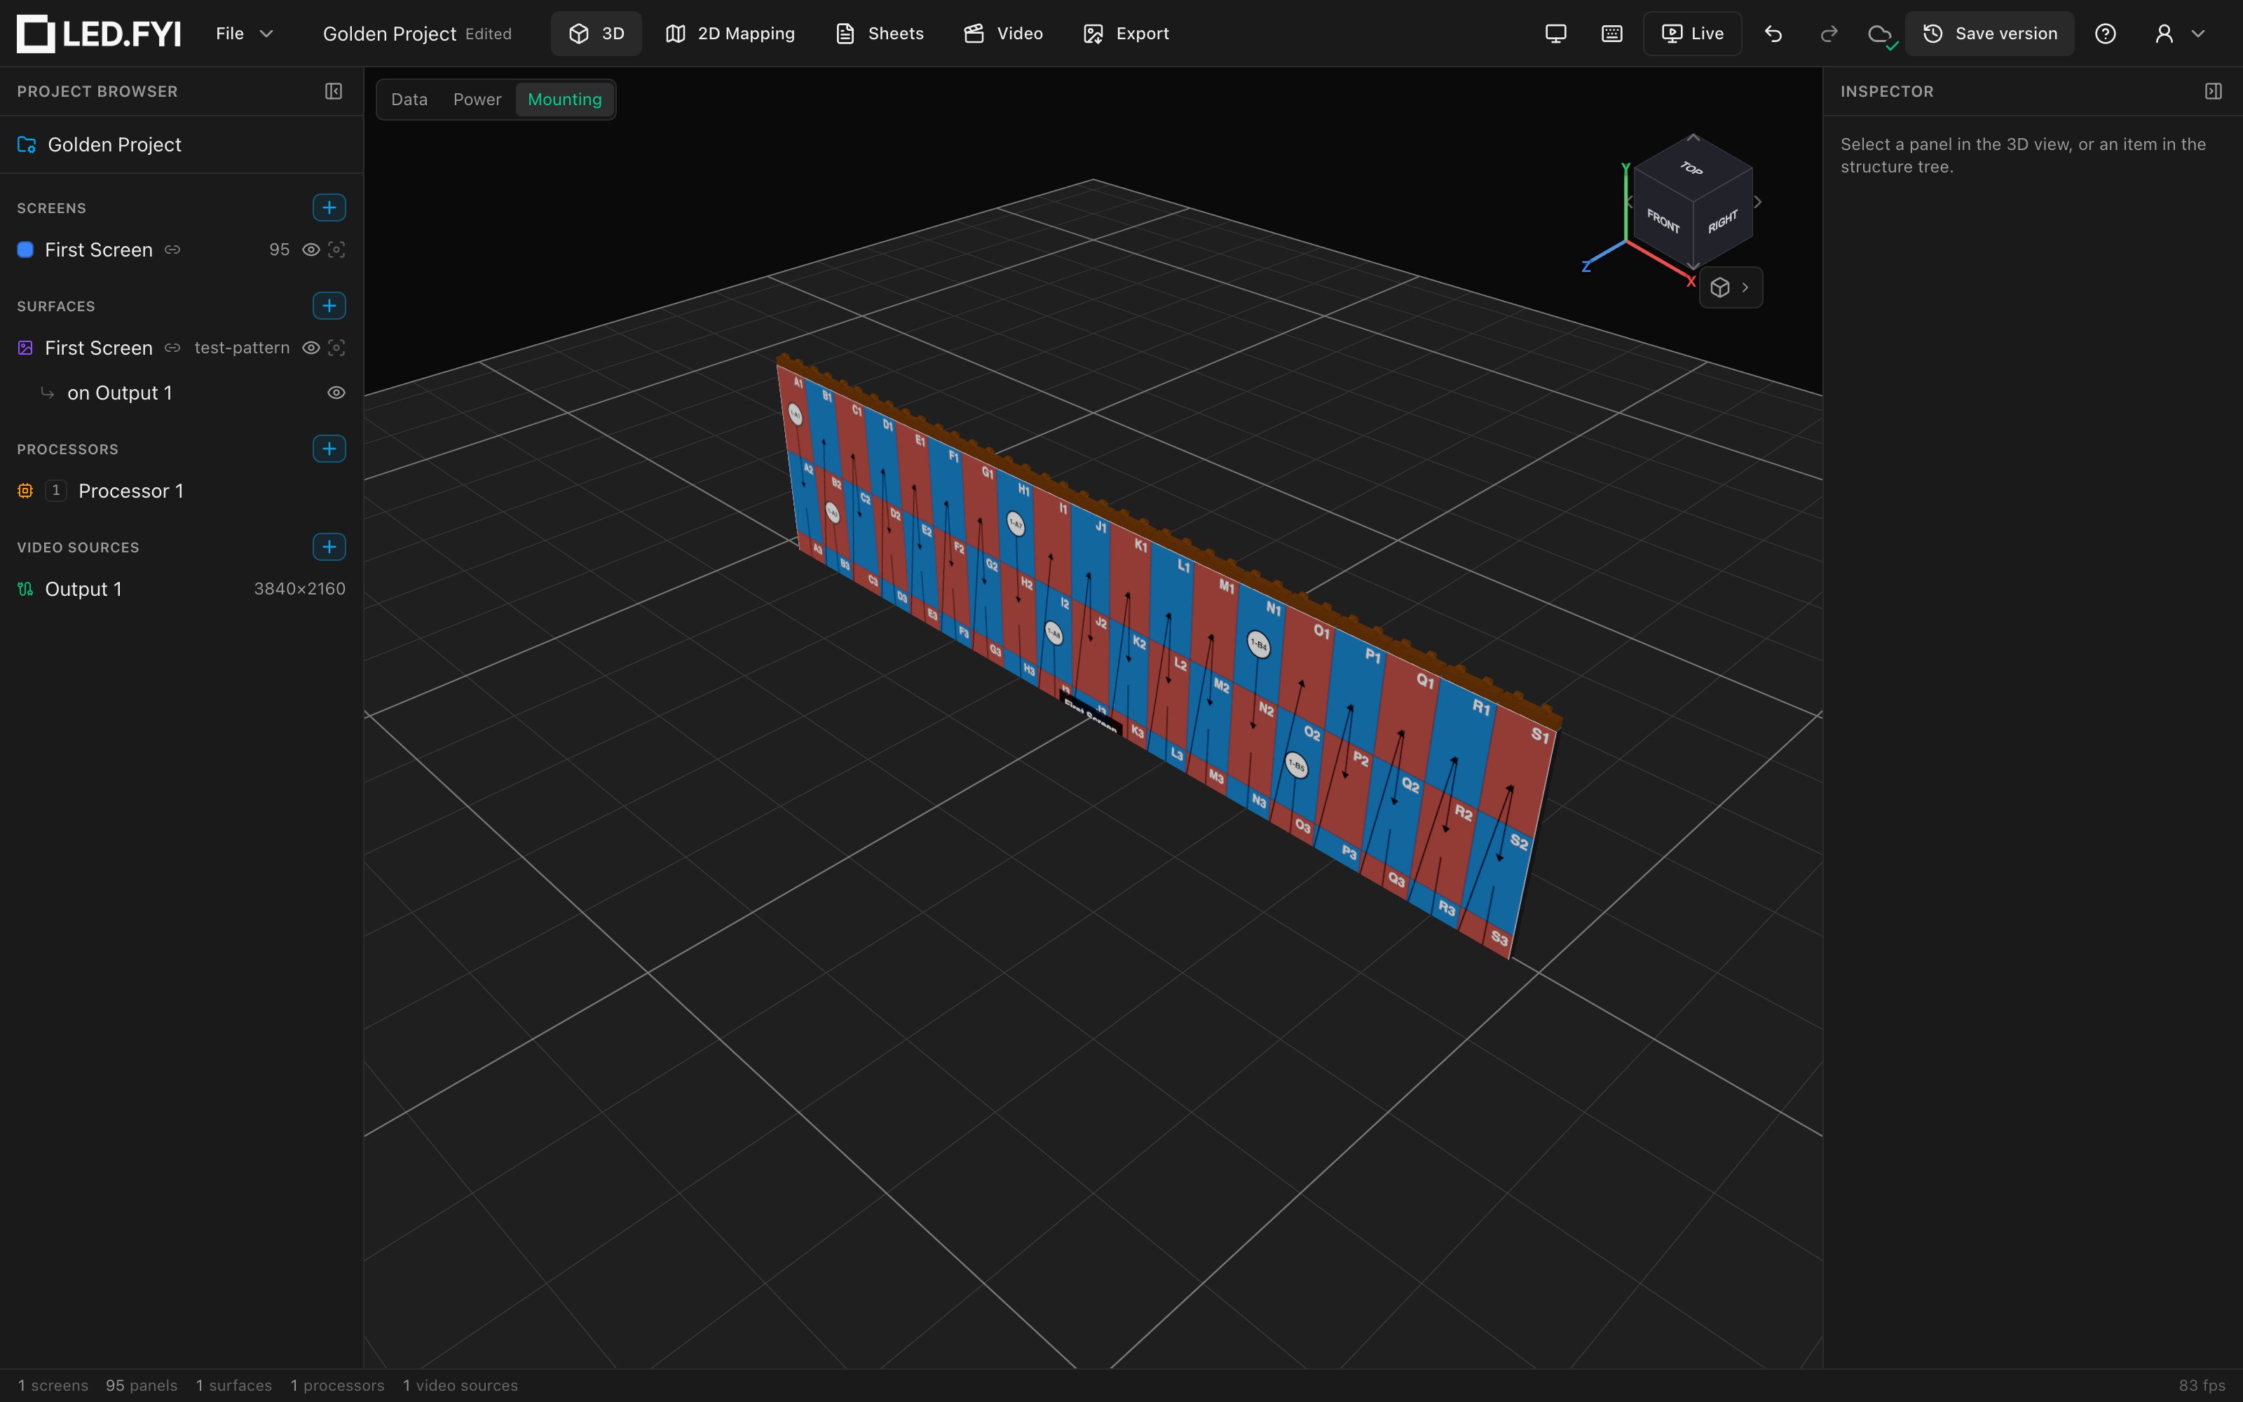Expand the view cube projection options
This screenshot has height=1402, width=2243.
[x=1731, y=287]
